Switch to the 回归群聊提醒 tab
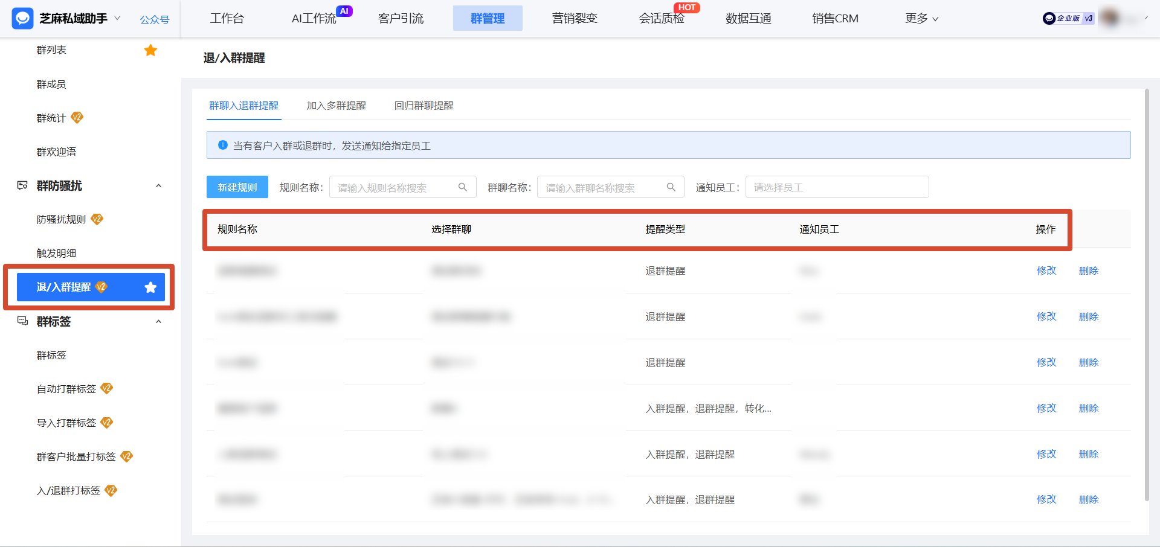The image size is (1160, 547). click(424, 106)
